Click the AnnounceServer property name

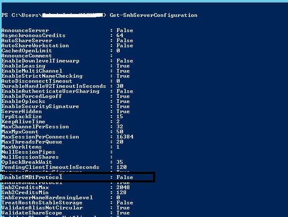[x=25, y=30]
